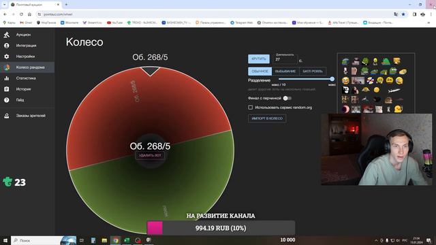The height and width of the screenshot is (245, 436).
Task: Click the ИМПОРТ В КОЛЕСО button
Action: (267, 118)
